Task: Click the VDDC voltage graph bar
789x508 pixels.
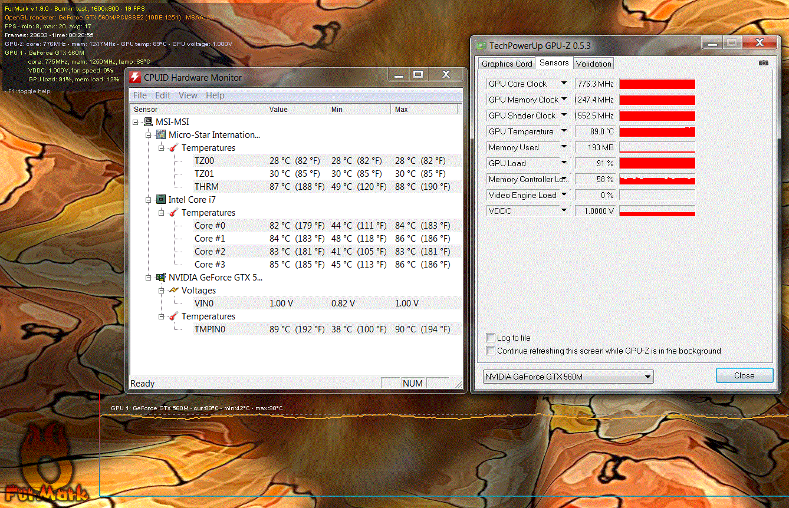Action: (657, 211)
